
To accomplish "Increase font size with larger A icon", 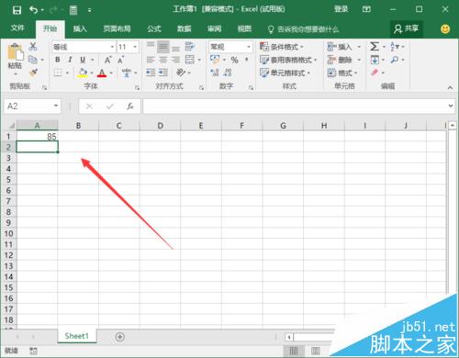I will click(x=107, y=60).
